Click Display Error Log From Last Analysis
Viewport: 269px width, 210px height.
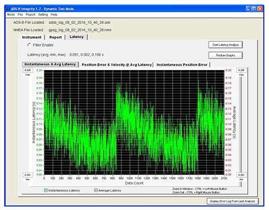pyautogui.click(x=233, y=201)
